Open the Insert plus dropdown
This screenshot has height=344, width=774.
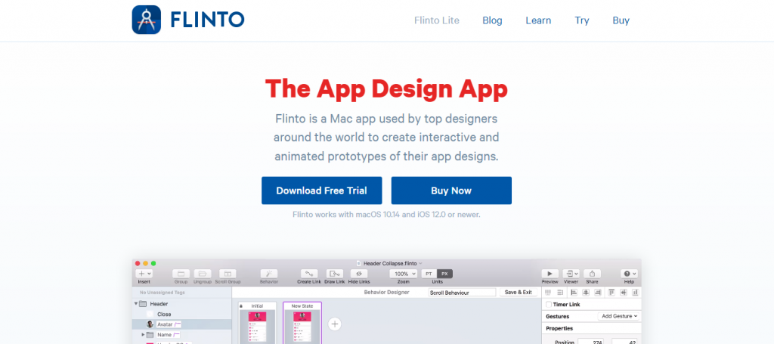click(144, 274)
